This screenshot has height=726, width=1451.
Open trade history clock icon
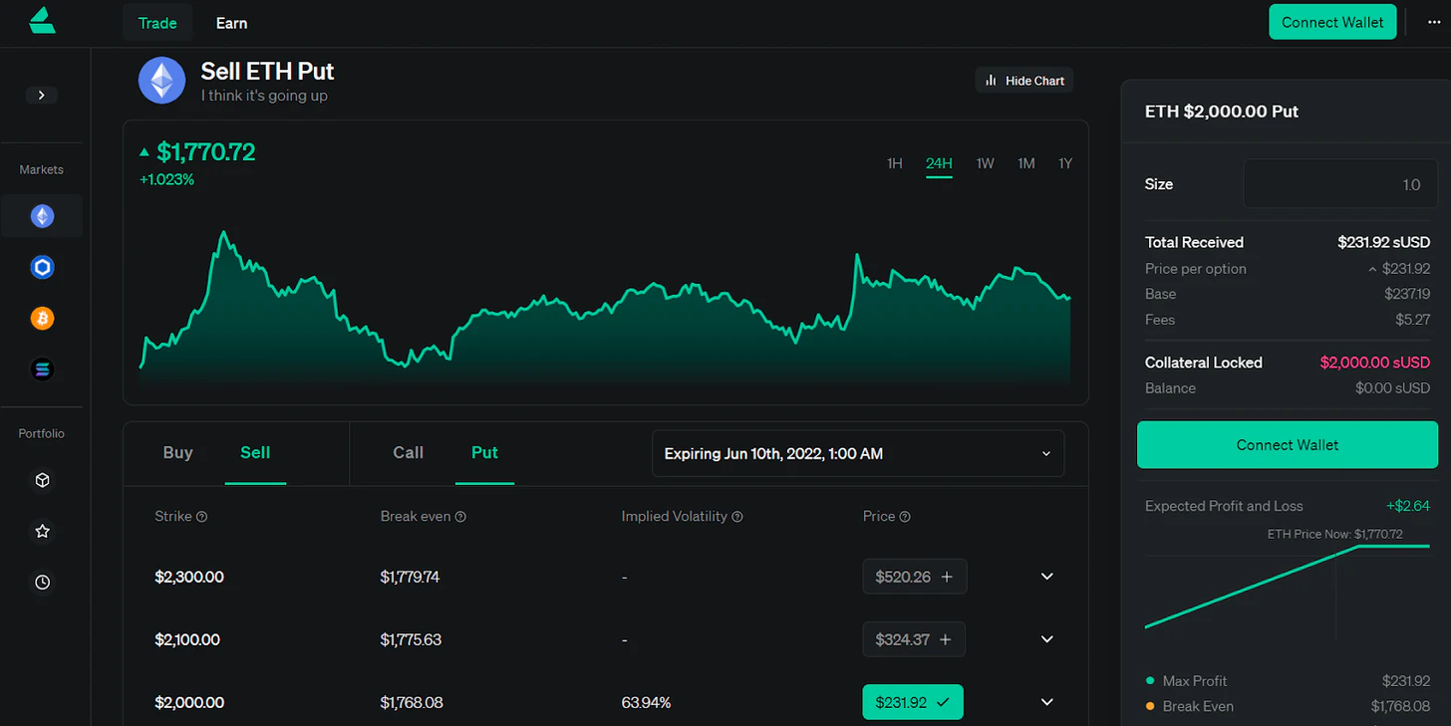[42, 583]
